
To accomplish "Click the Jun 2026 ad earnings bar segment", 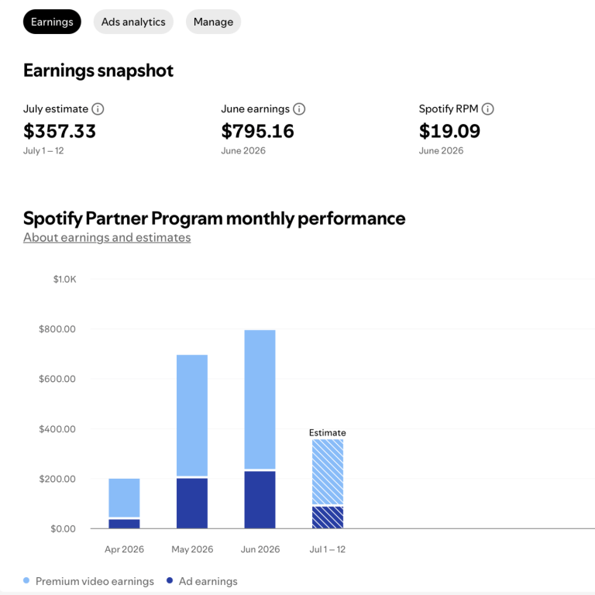I will 260,500.
